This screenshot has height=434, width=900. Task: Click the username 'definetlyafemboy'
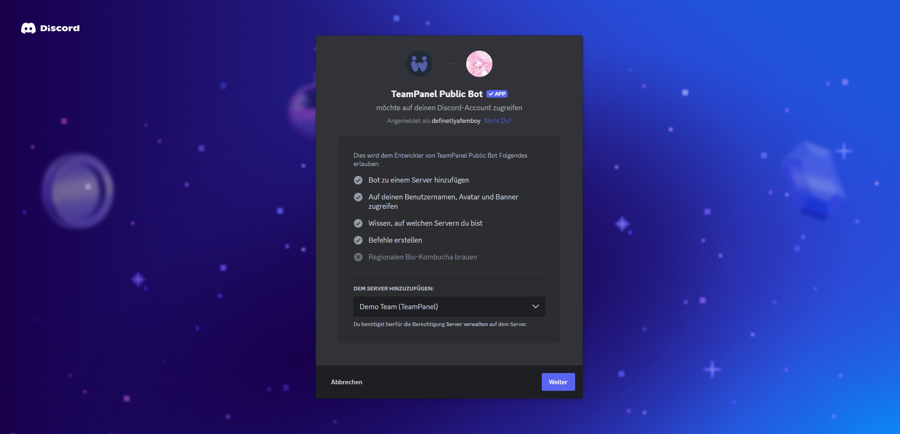tap(456, 121)
